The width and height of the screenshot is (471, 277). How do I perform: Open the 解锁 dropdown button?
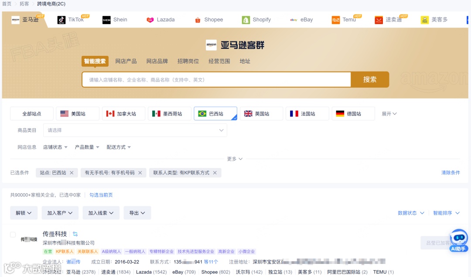tap(24, 213)
